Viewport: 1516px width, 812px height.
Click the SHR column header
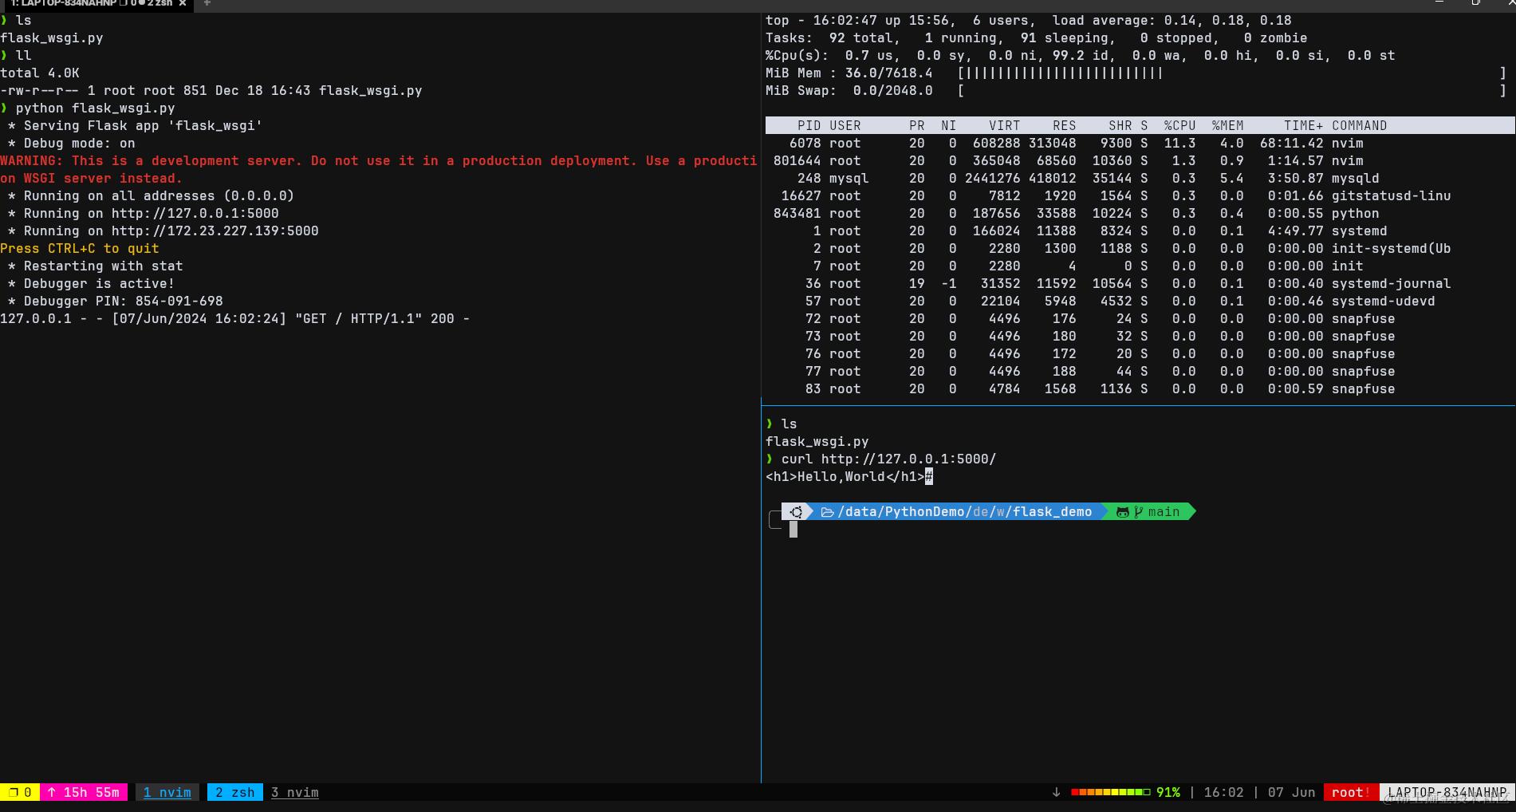coord(1120,125)
